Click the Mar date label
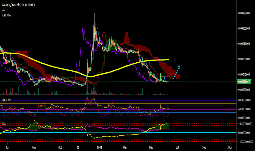Screen dimensions: 255x151 pos(125,147)
